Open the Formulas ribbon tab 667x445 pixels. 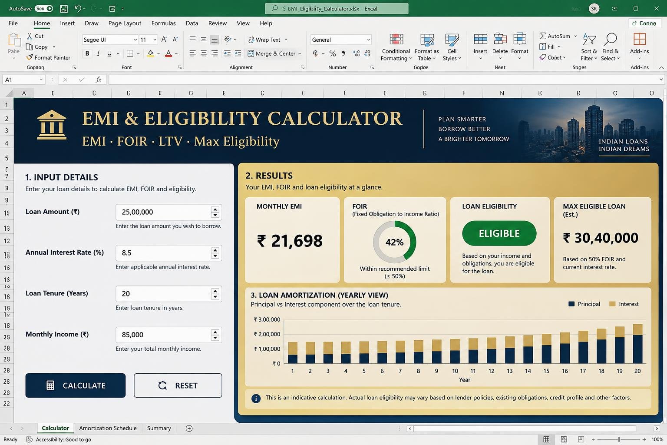point(164,23)
